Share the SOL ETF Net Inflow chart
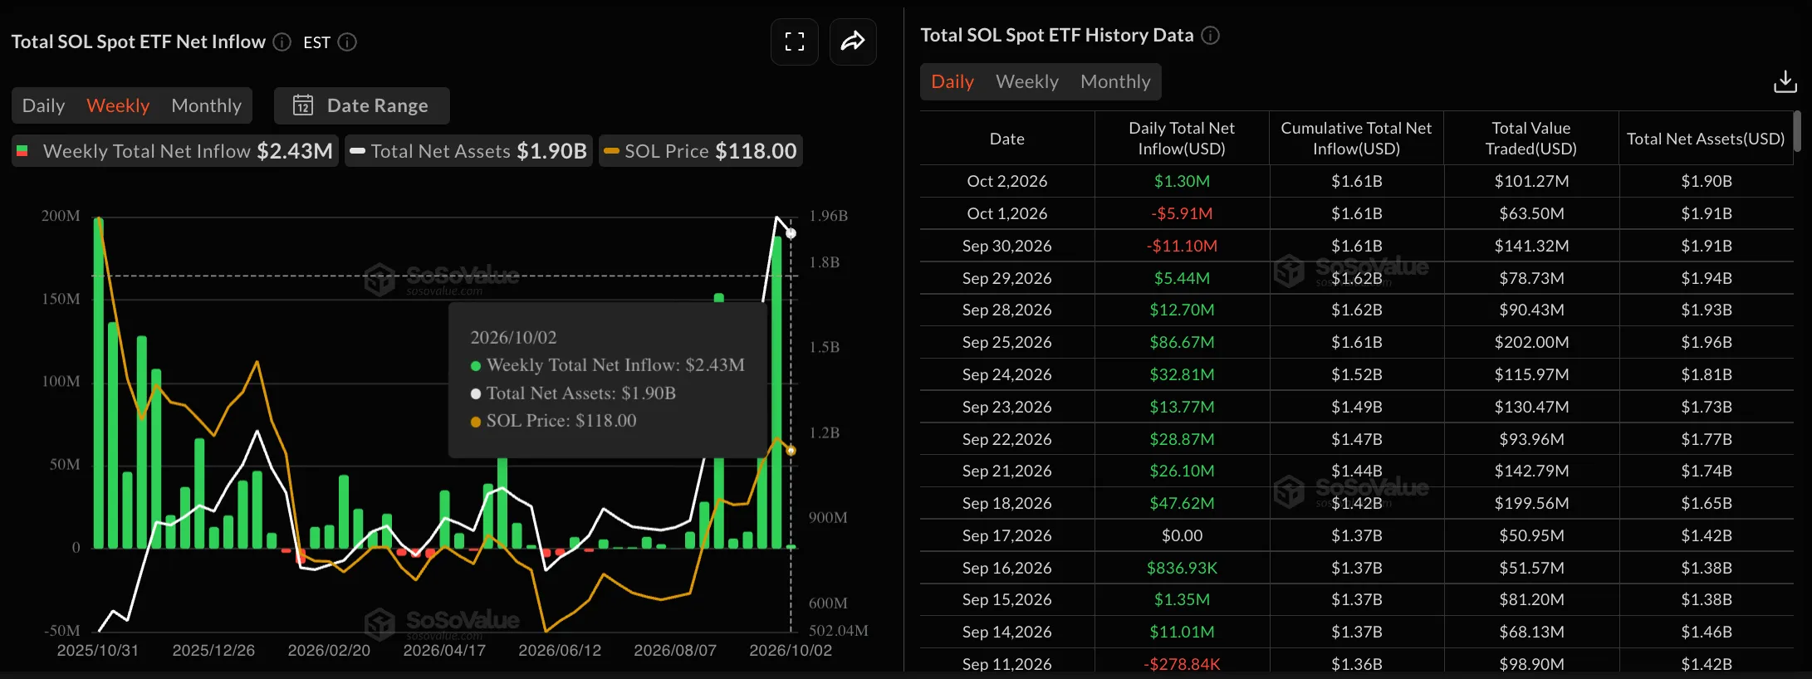The image size is (1812, 679). pyautogui.click(x=853, y=42)
